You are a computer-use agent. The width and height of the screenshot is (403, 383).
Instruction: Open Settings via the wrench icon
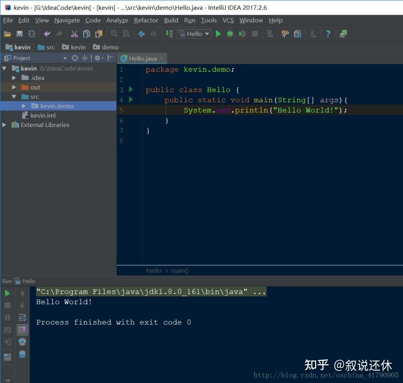pos(285,34)
